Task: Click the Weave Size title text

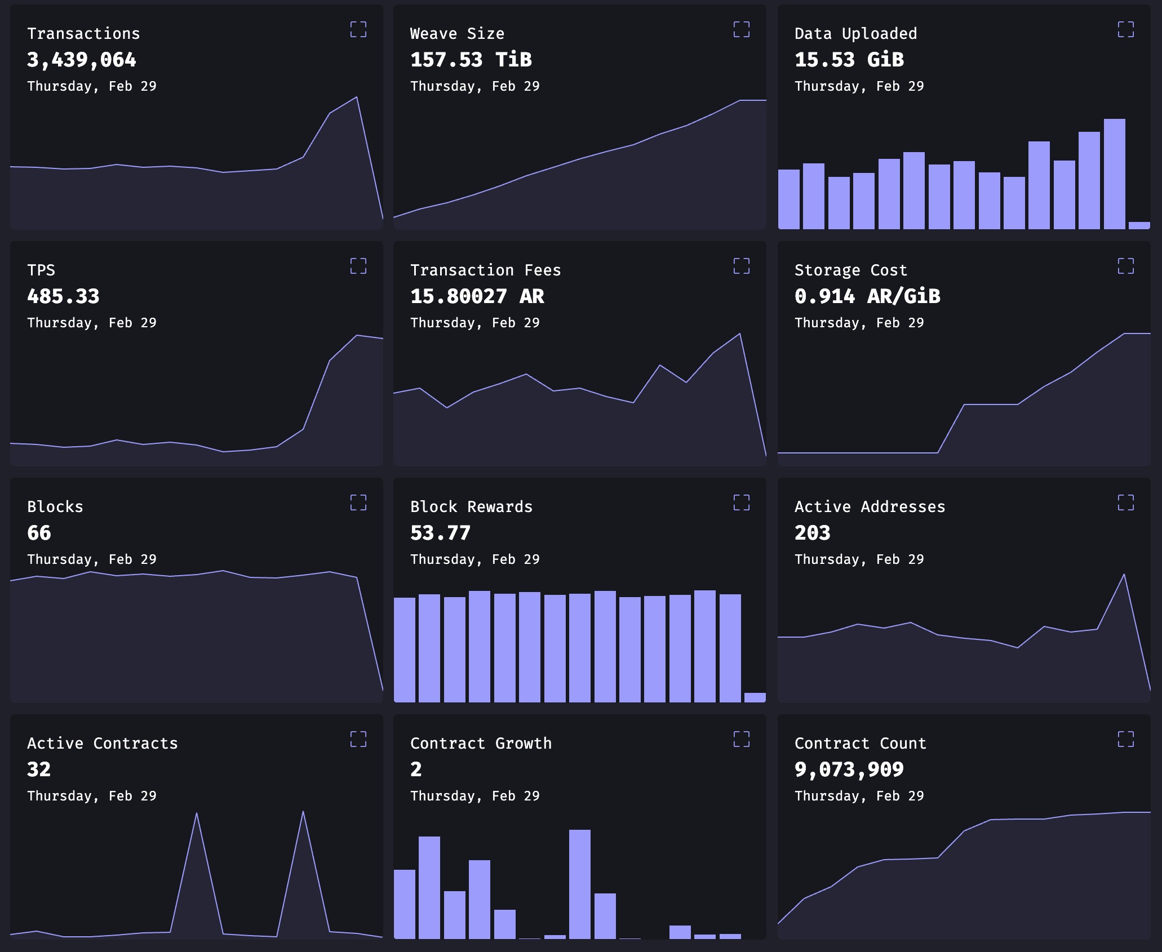Action: (x=457, y=34)
